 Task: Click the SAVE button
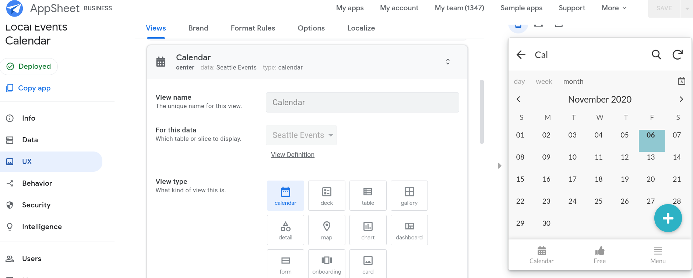tap(664, 8)
